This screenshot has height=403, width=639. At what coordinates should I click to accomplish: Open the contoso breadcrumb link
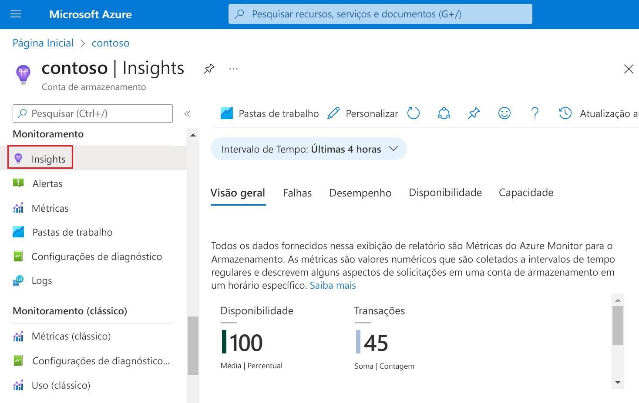[111, 43]
